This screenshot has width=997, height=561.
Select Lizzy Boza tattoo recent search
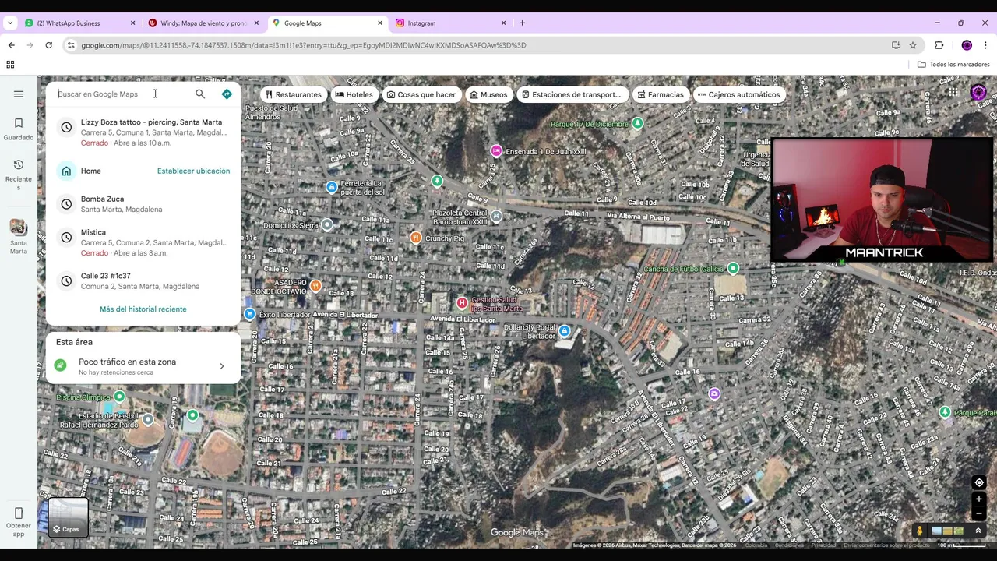tap(143, 132)
